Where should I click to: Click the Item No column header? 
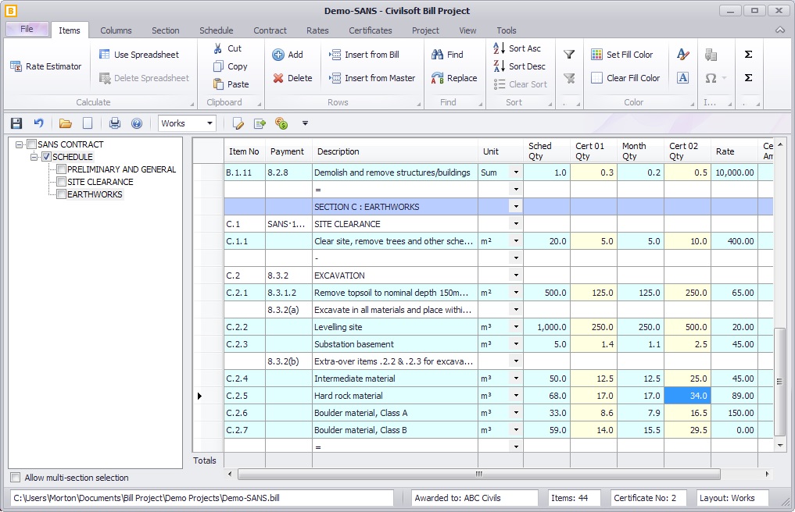pos(245,151)
